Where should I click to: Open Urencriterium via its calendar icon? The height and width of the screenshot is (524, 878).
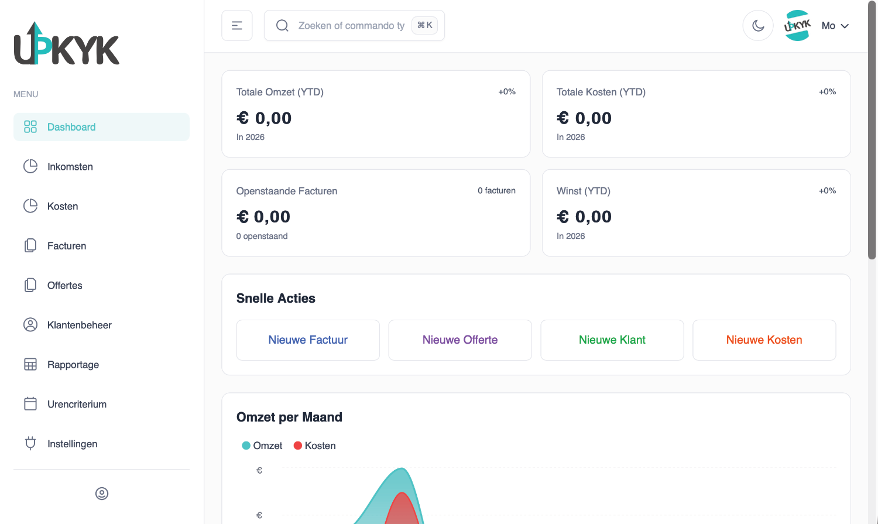pyautogui.click(x=30, y=404)
